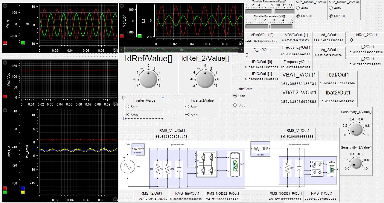Switch Auto_Manual_1 to Auto

click(x=298, y=8)
